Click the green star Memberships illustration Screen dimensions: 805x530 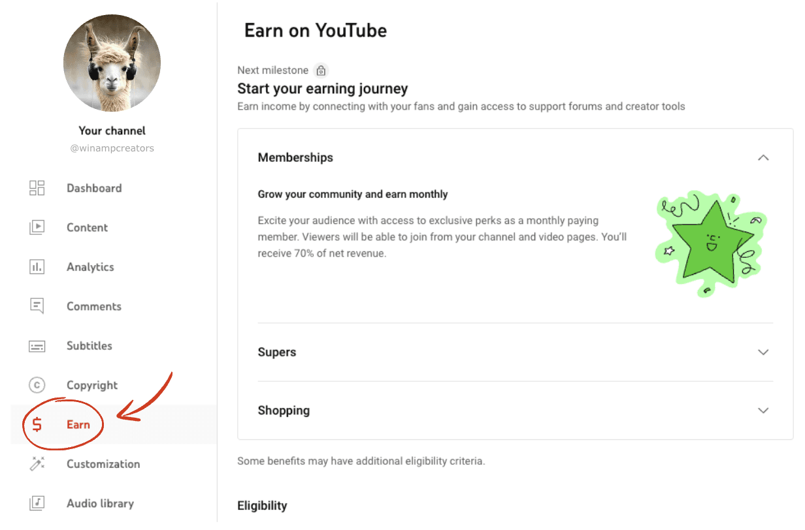(711, 243)
